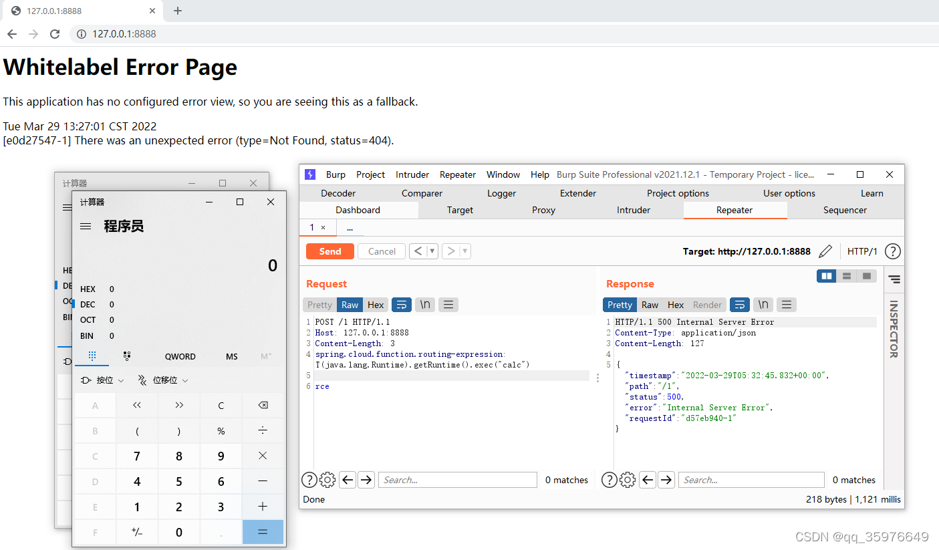Switch to the Proxy tab

[x=543, y=210]
